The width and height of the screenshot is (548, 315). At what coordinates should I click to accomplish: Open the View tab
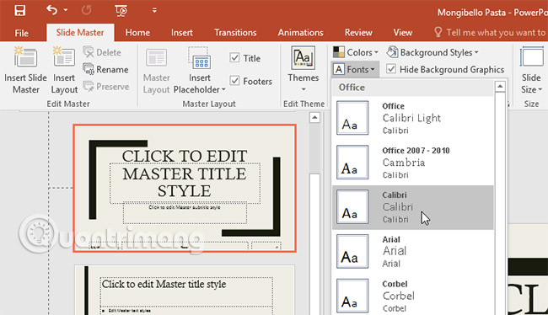403,33
